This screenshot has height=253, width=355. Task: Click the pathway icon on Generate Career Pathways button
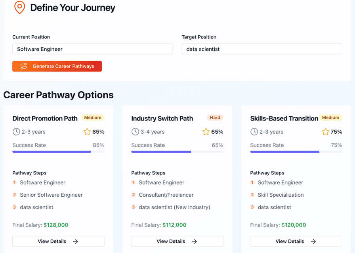coord(23,66)
